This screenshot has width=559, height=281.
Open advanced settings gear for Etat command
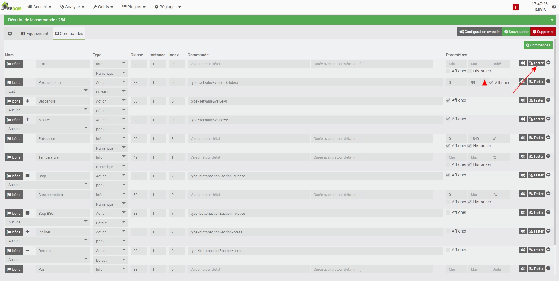[x=523, y=63]
